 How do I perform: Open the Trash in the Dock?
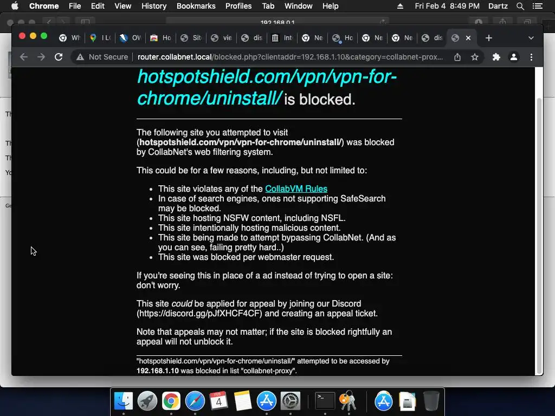[431, 401]
